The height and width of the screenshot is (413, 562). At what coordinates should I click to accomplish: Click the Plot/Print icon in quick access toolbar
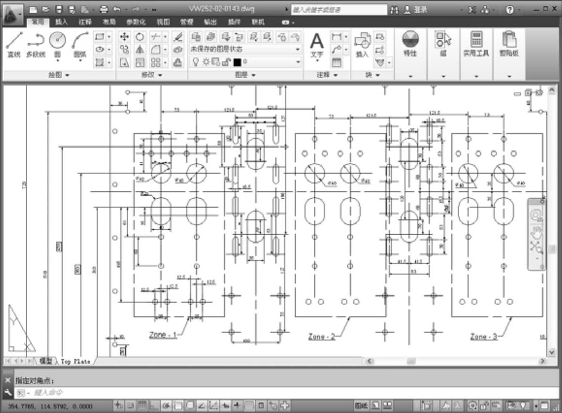pos(103,10)
